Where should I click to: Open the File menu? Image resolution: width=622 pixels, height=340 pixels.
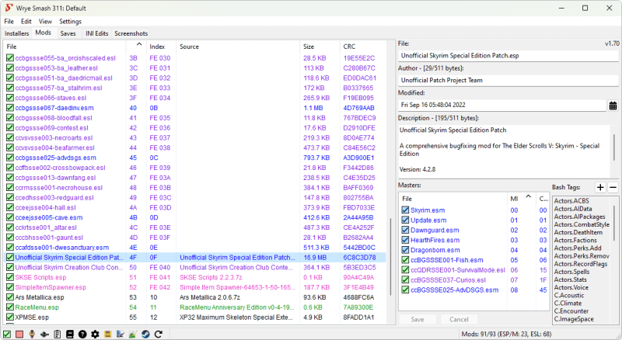click(9, 22)
